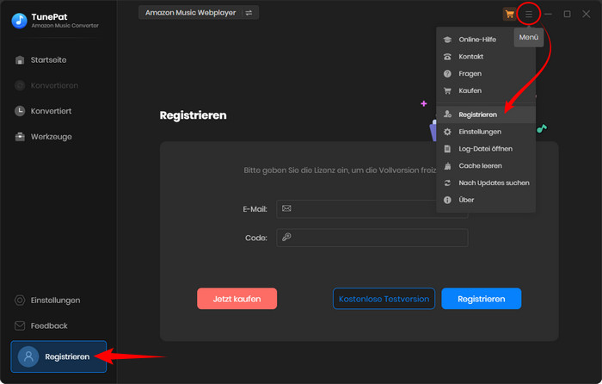The height and width of the screenshot is (384, 602).
Task: Select Über in the menu
Action: 466,200
